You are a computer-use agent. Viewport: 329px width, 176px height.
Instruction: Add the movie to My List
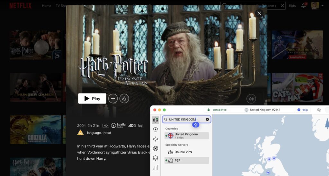coord(113,99)
